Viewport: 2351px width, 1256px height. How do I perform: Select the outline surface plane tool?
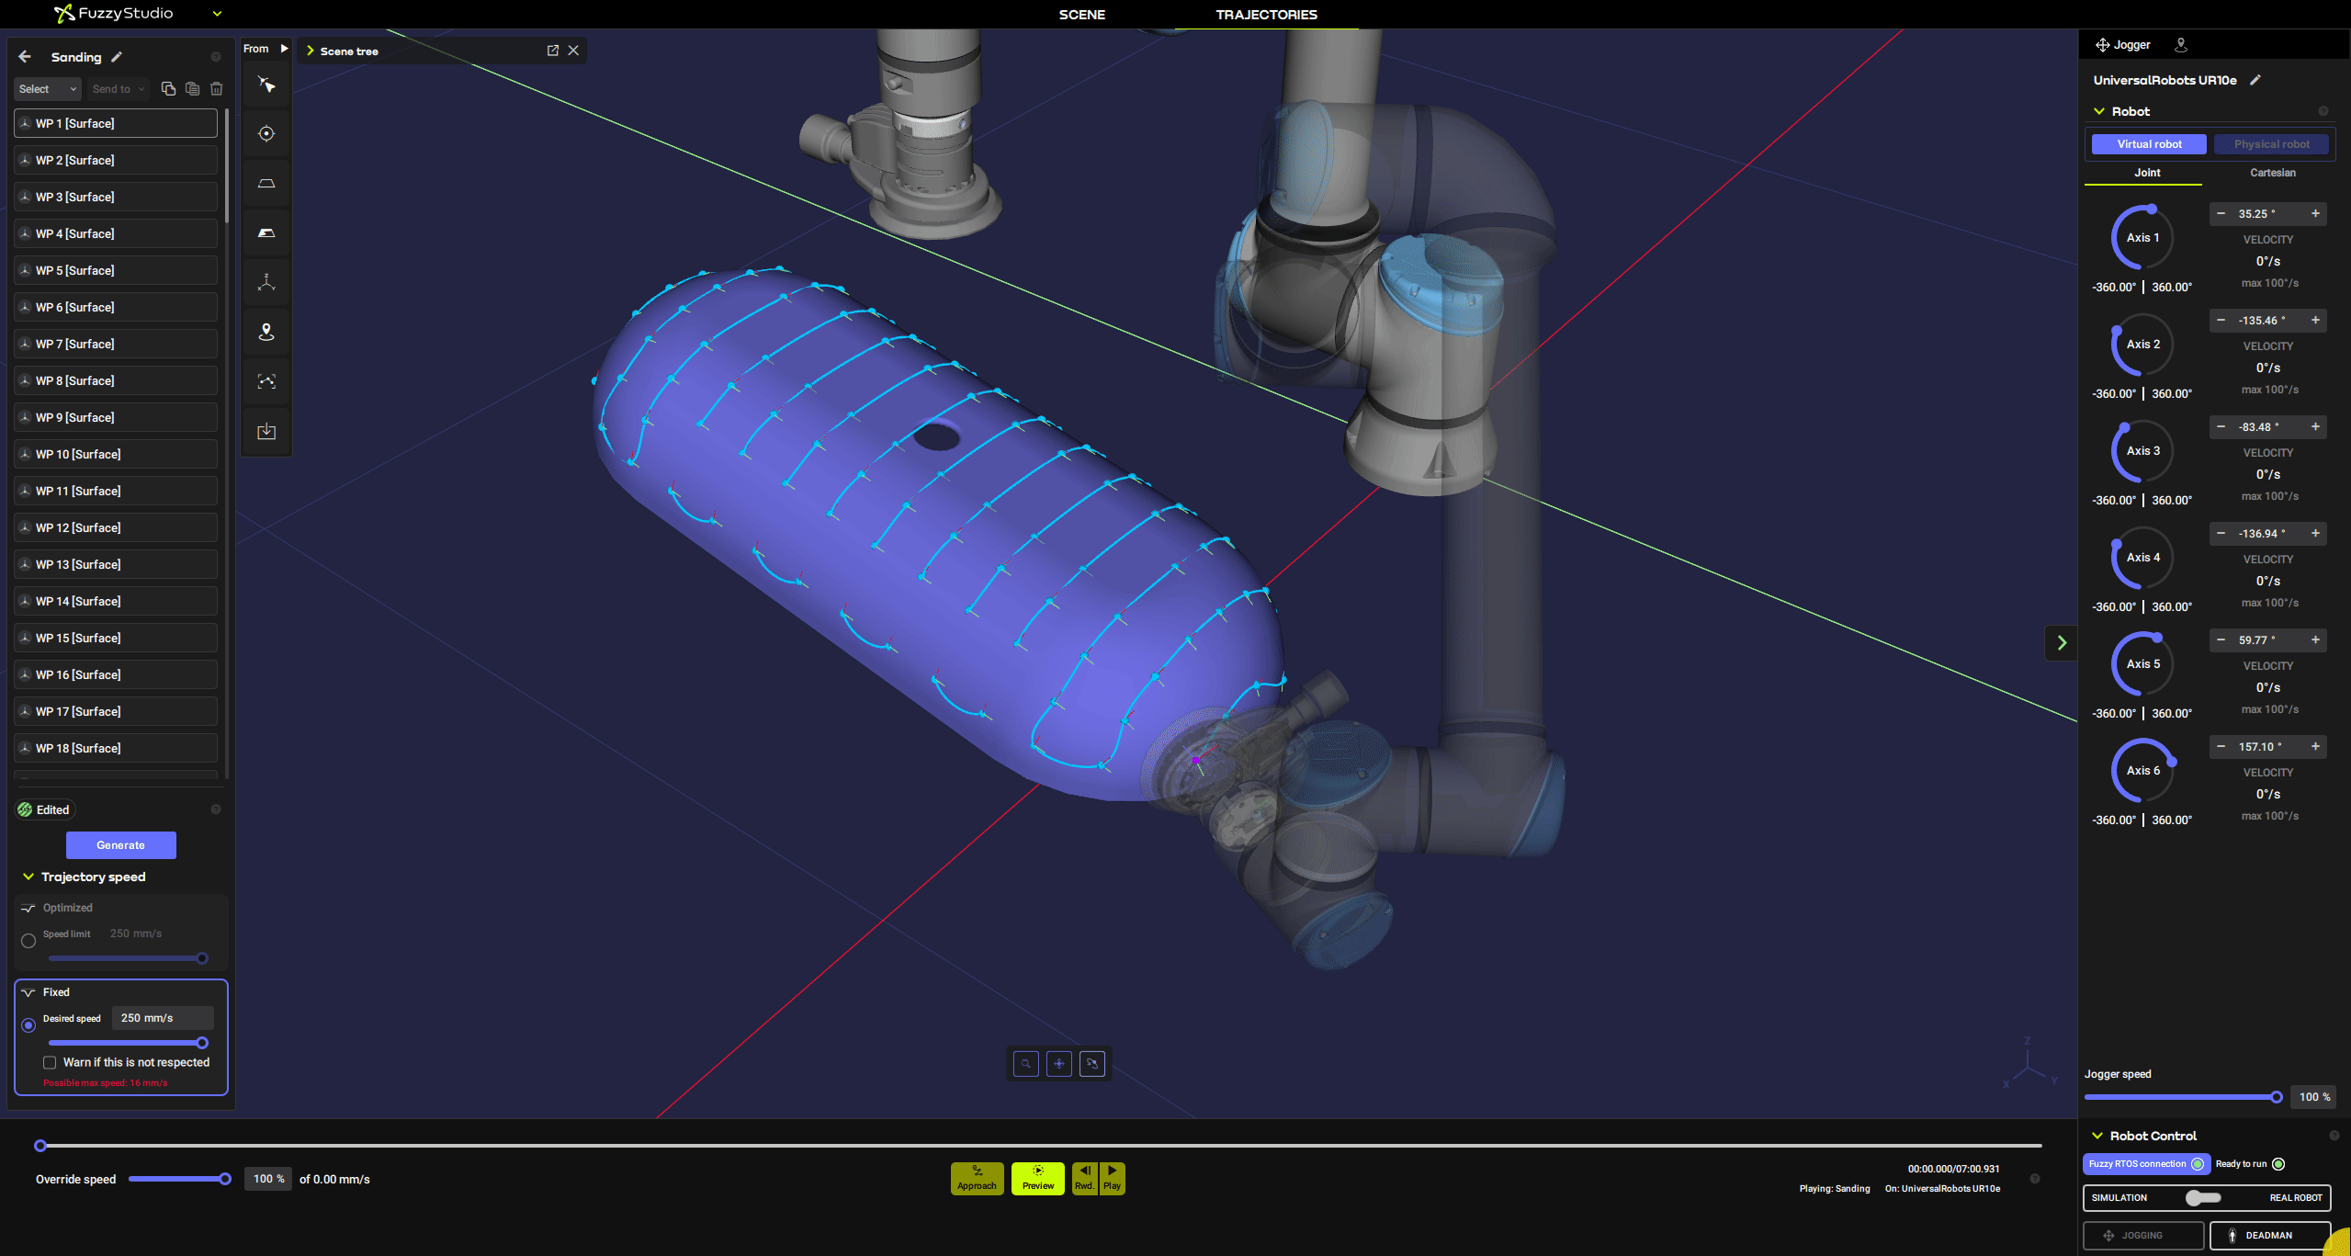coord(266,184)
